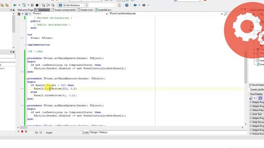Click the cursor position 55: 15 indicator
This screenshot has height=148, width=264.
pyautogui.click(x=38, y=133)
